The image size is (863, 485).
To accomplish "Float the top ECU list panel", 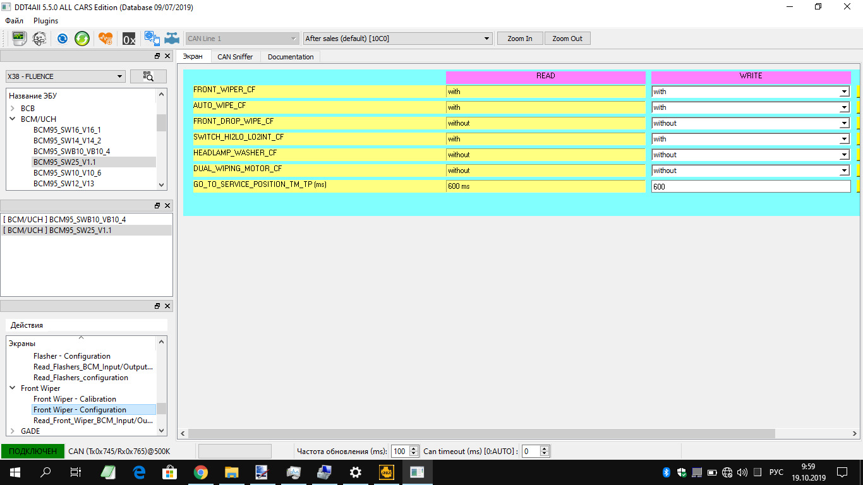I will (x=157, y=56).
